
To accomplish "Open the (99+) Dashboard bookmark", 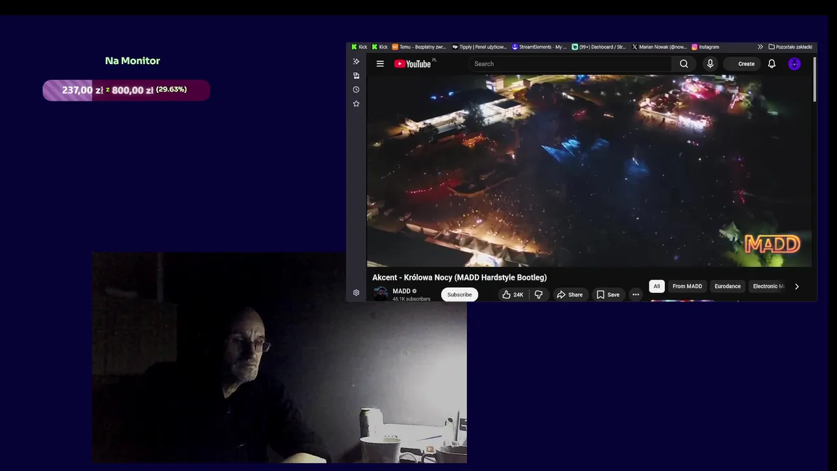I will point(599,47).
